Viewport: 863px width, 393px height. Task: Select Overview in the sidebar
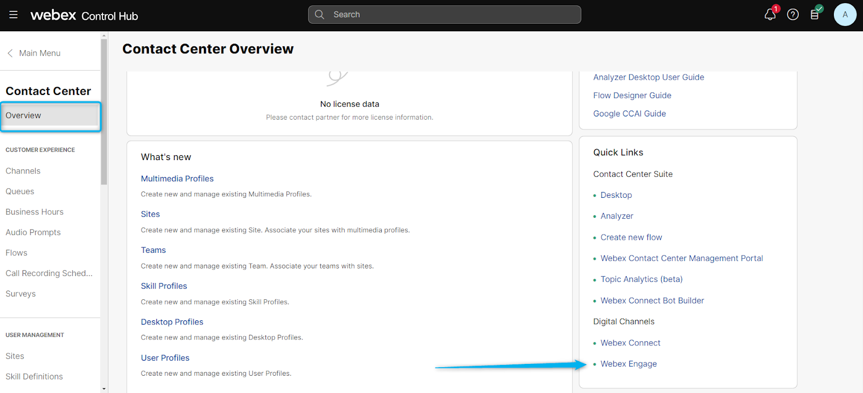point(50,116)
